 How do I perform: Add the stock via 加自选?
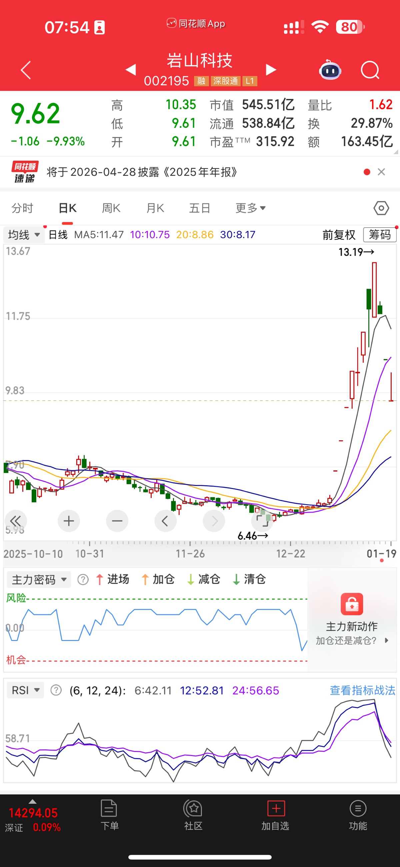(275, 815)
